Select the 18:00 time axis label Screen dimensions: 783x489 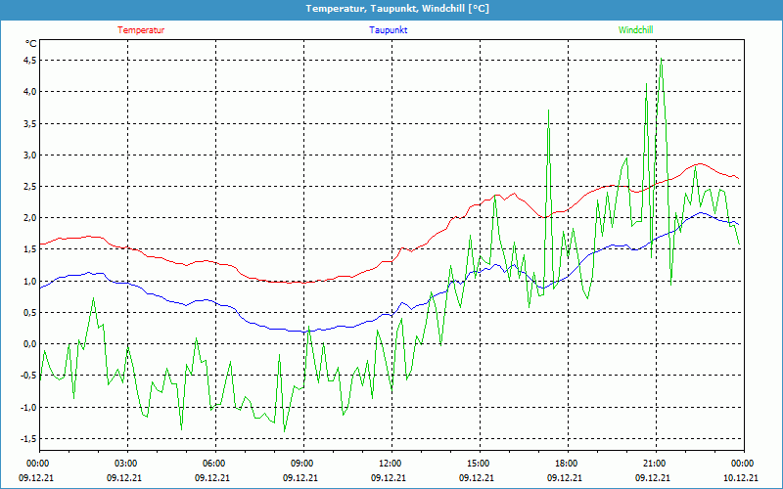[x=566, y=464]
